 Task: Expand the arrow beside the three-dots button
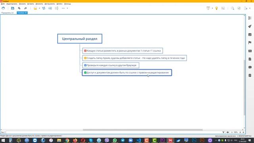[67, 8]
